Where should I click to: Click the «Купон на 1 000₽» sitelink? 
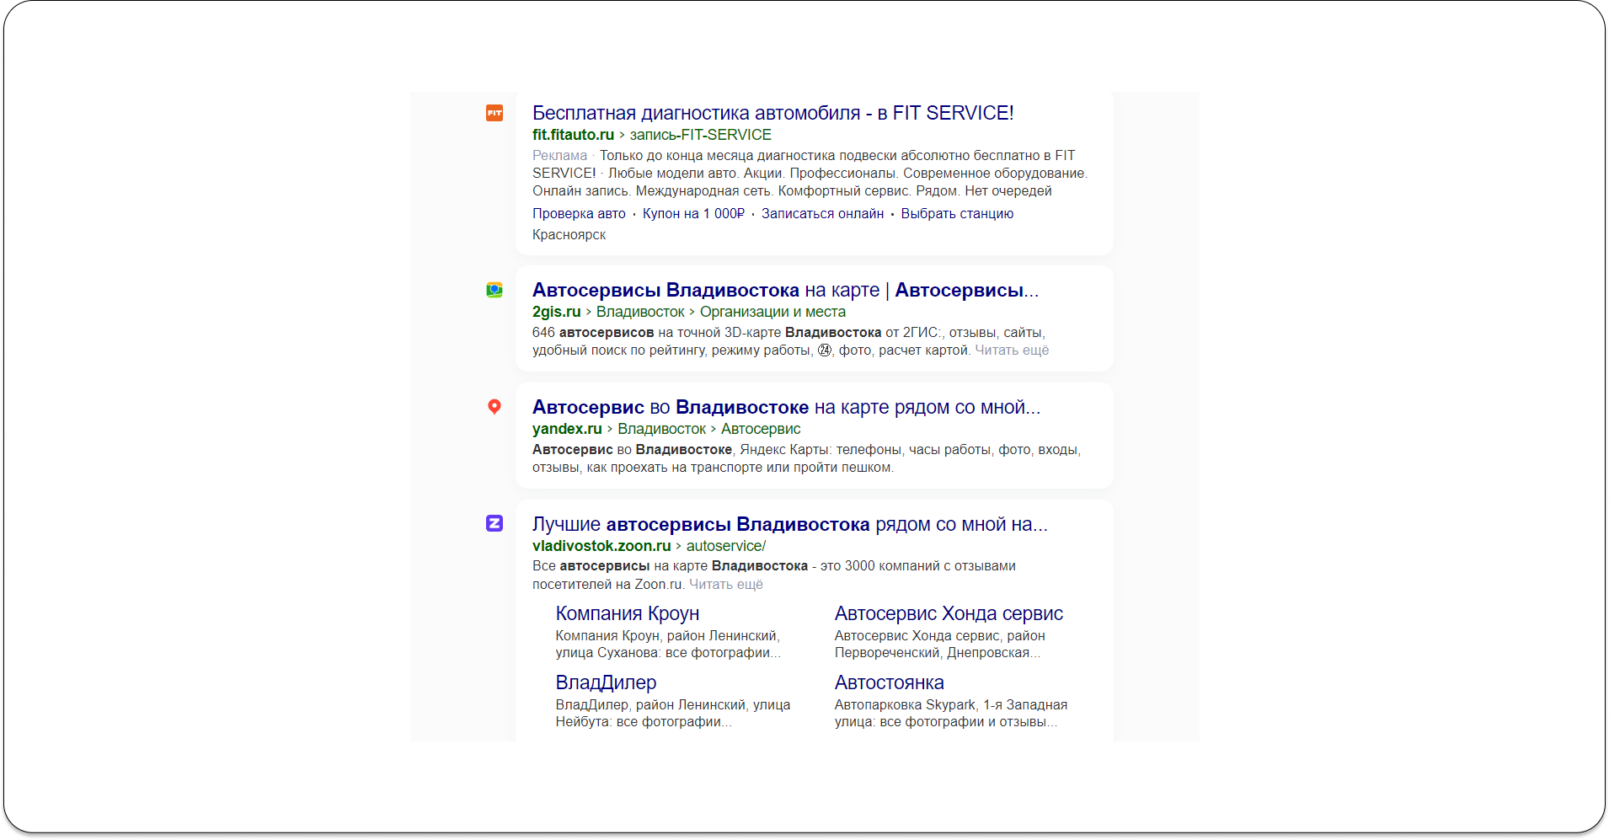[693, 213]
